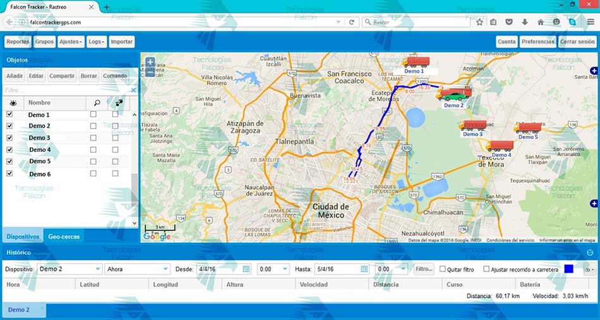Click the Demo 5 truck marker on map
This screenshot has width=600, height=320.
pos(528,128)
